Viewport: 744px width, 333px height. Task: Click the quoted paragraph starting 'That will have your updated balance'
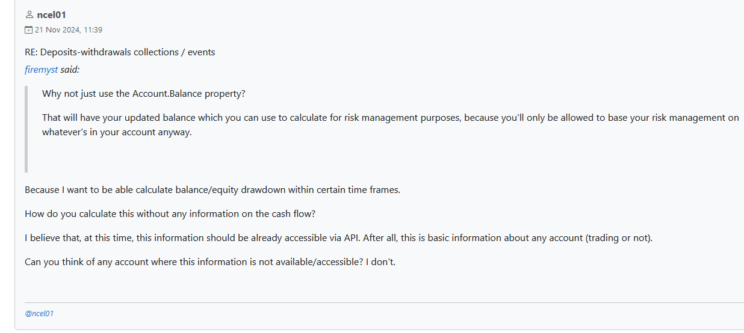coord(391,125)
